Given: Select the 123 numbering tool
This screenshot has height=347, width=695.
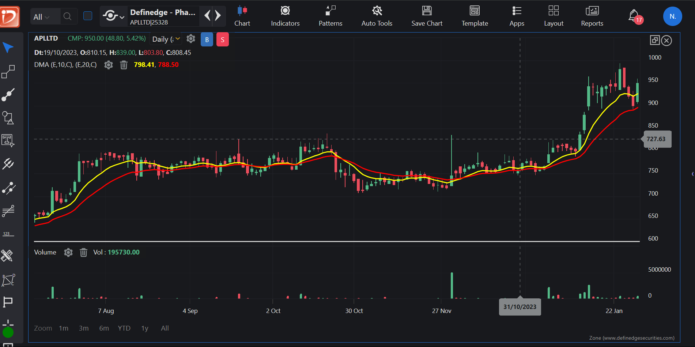Looking at the screenshot, I should [8, 234].
